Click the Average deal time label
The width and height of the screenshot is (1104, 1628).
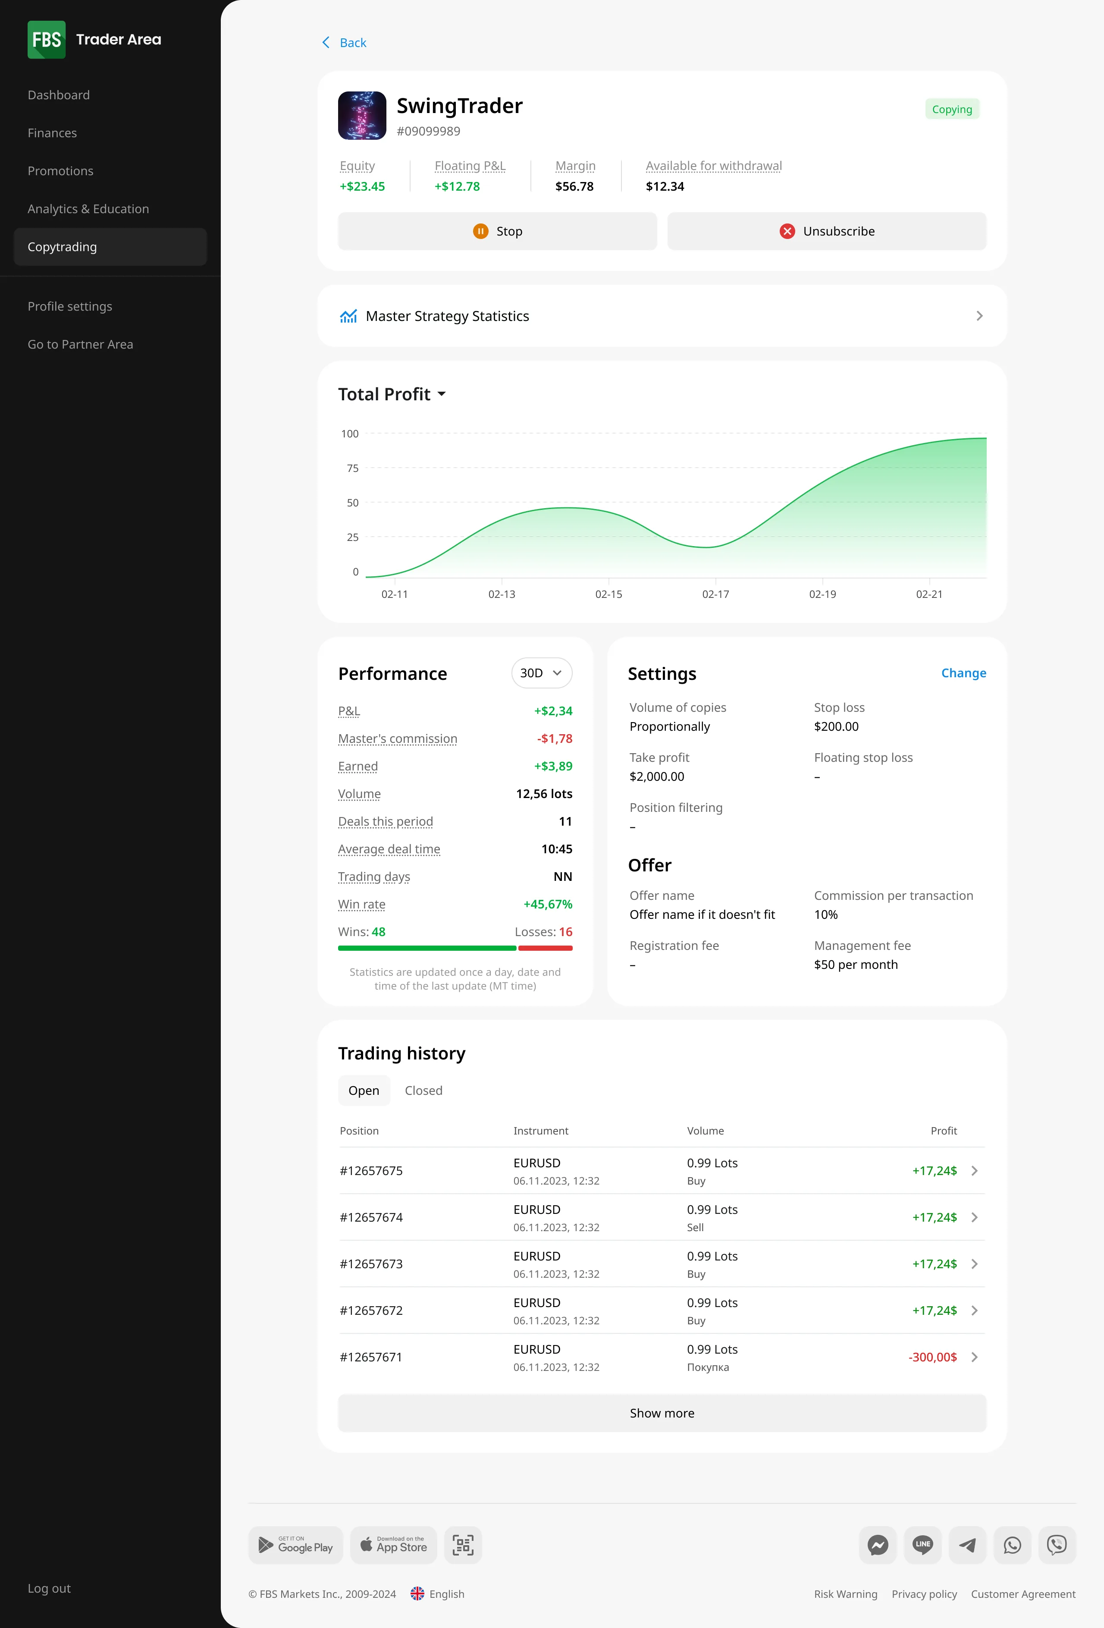(x=389, y=849)
